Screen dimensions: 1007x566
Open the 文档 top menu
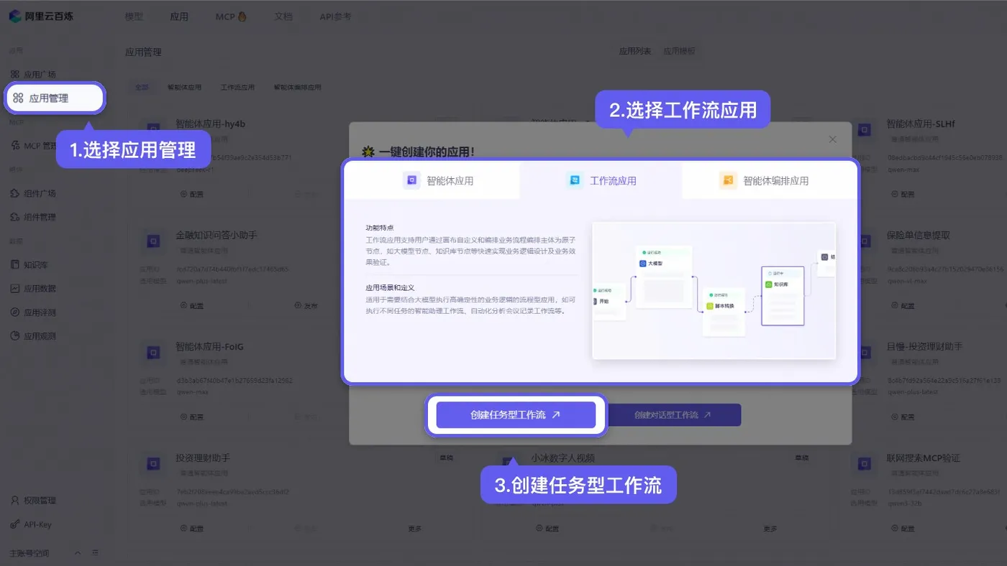pyautogui.click(x=283, y=17)
